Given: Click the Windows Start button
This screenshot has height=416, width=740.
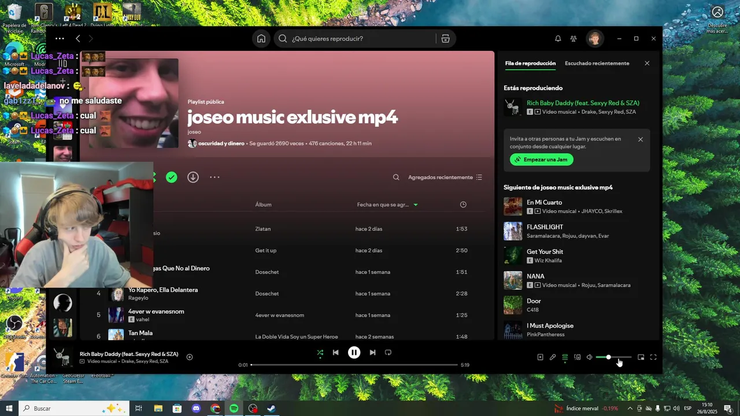Looking at the screenshot, I should [x=9, y=408].
